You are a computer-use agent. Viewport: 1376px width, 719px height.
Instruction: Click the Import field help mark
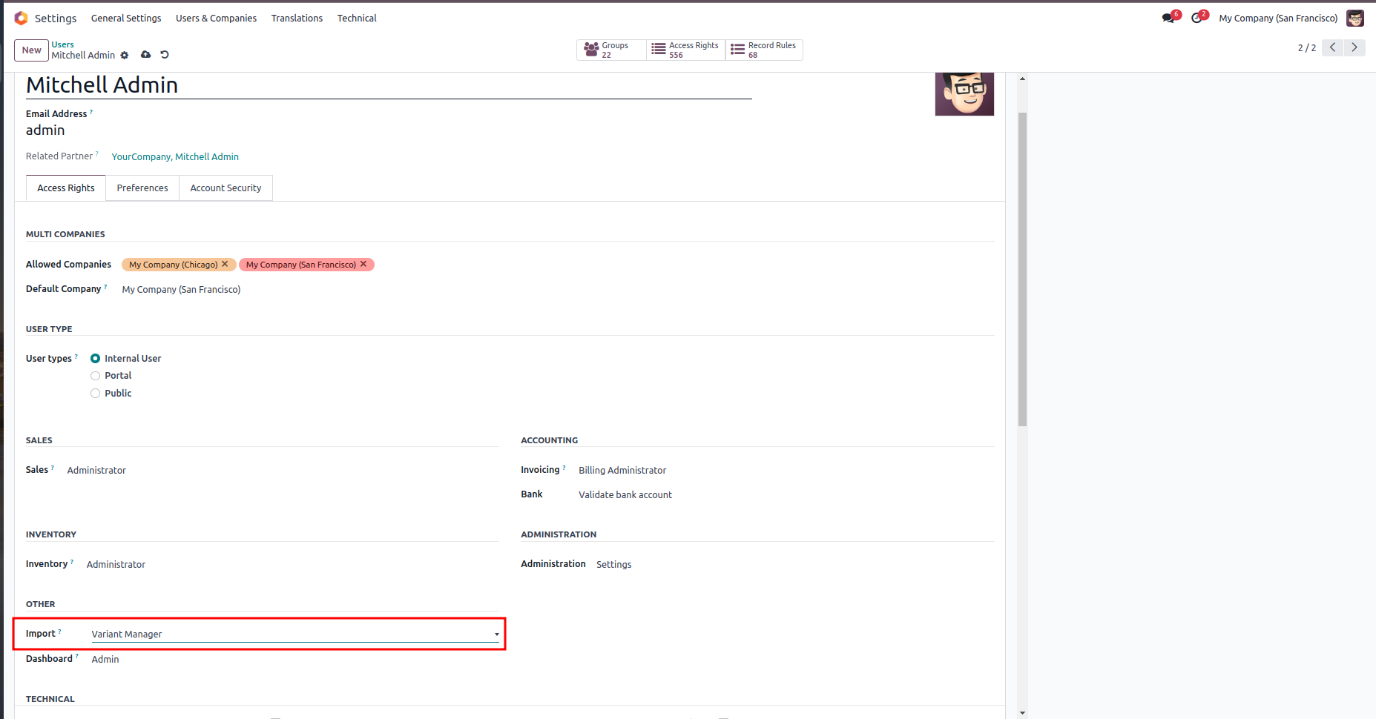tap(60, 632)
